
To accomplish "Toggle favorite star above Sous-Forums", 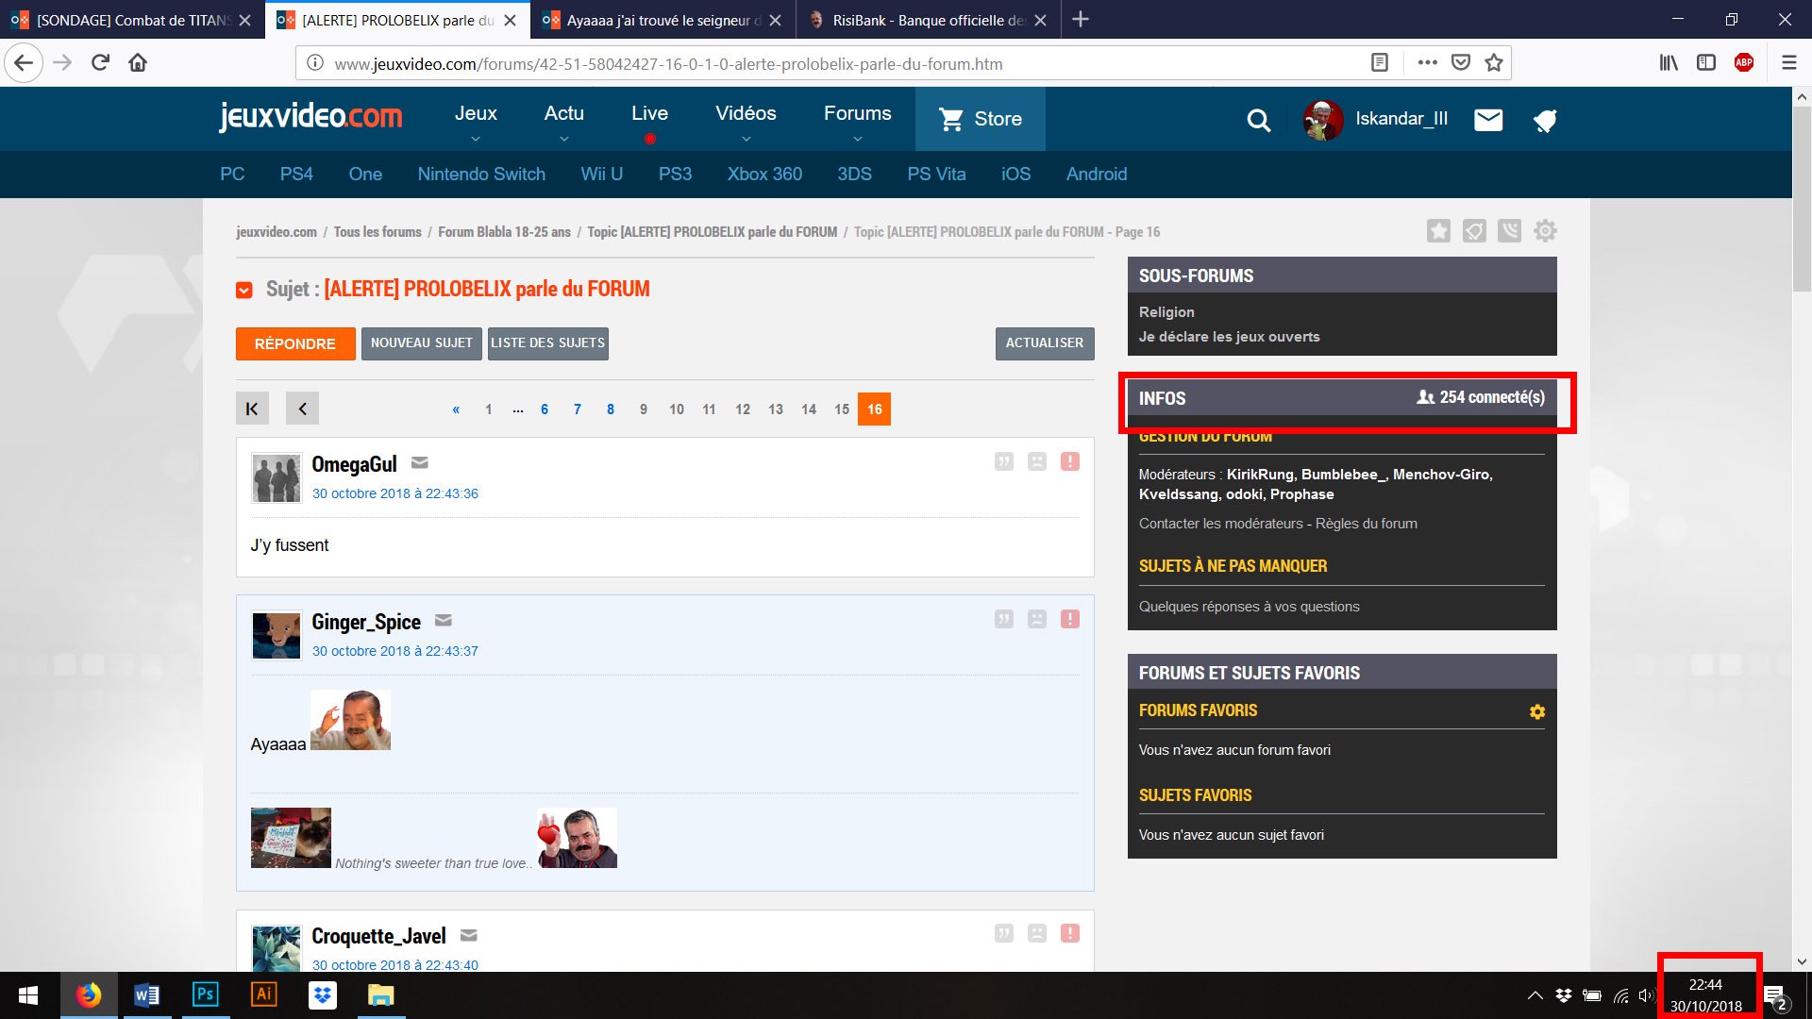I will pyautogui.click(x=1438, y=231).
